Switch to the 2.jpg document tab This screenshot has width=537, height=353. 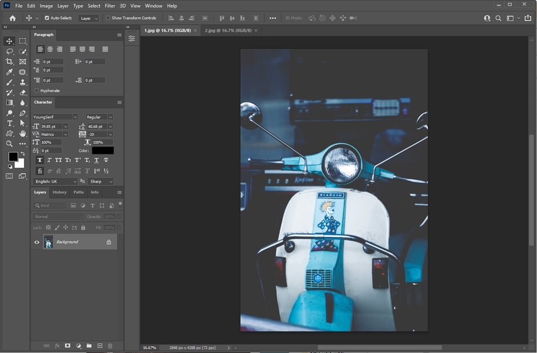coord(228,30)
